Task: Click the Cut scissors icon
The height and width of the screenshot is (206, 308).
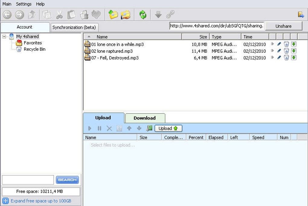Action: click(59, 15)
